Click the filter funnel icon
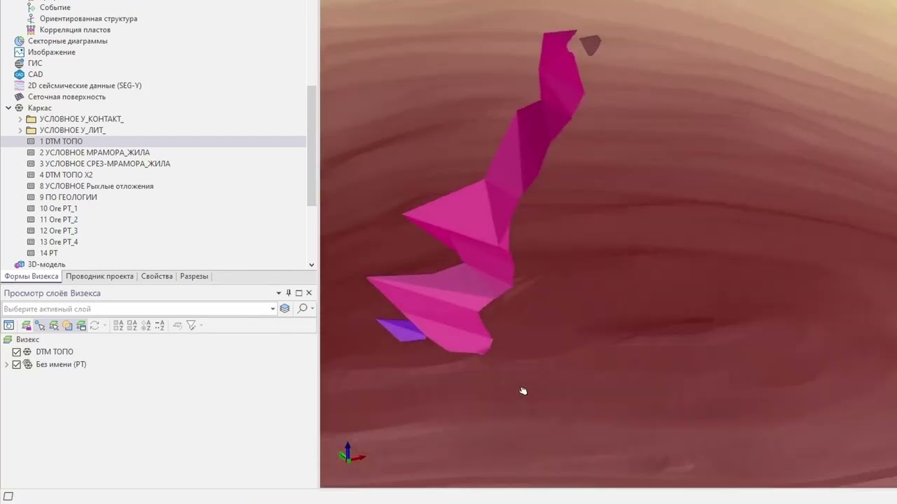The height and width of the screenshot is (504, 897). pos(191,325)
